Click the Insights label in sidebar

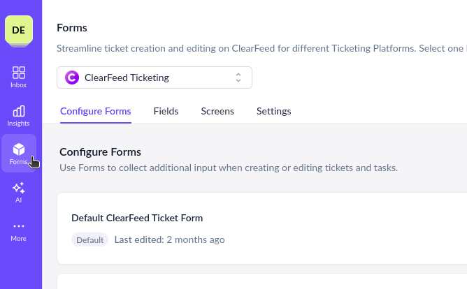(x=19, y=124)
